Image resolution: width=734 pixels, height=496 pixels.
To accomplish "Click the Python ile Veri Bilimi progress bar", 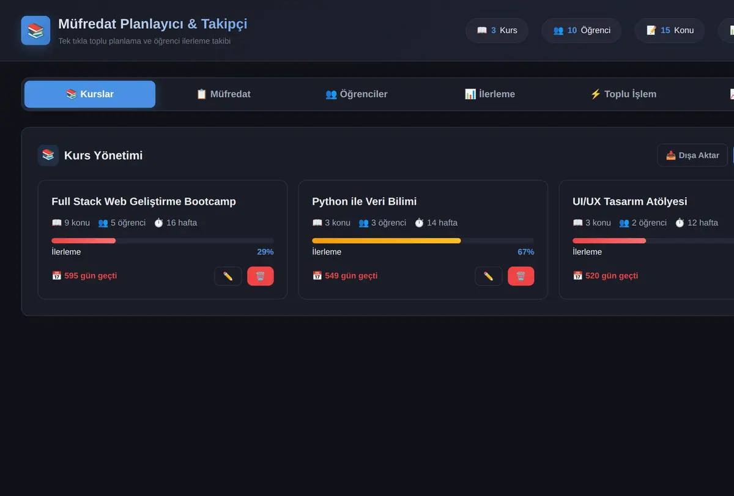I will [x=423, y=241].
